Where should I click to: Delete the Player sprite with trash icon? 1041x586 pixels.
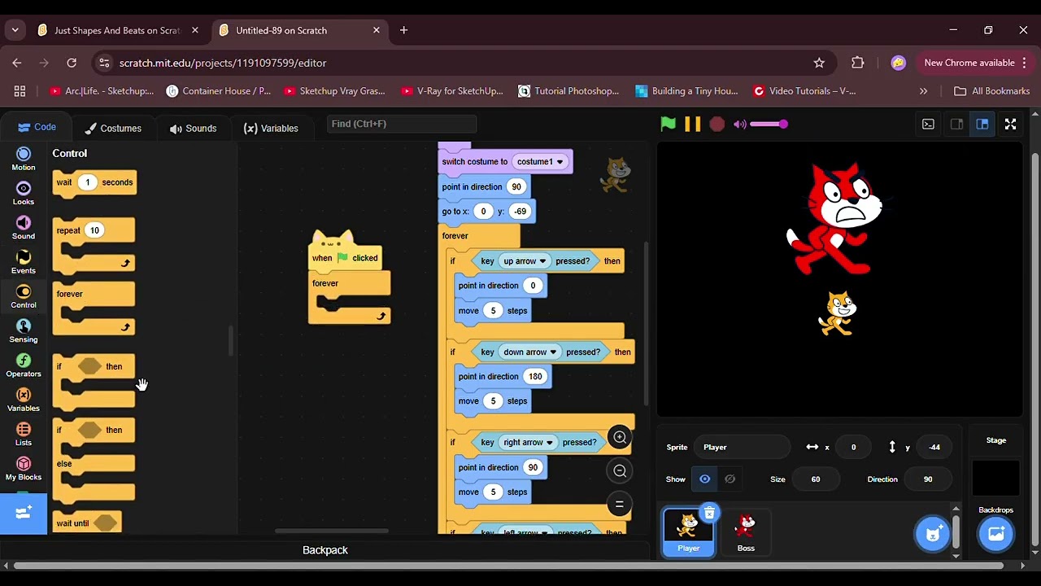(709, 513)
